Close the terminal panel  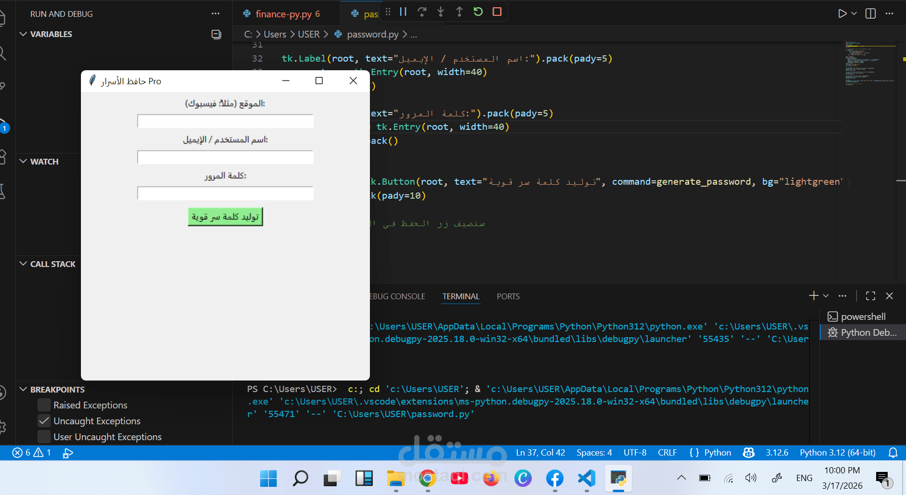click(x=890, y=296)
